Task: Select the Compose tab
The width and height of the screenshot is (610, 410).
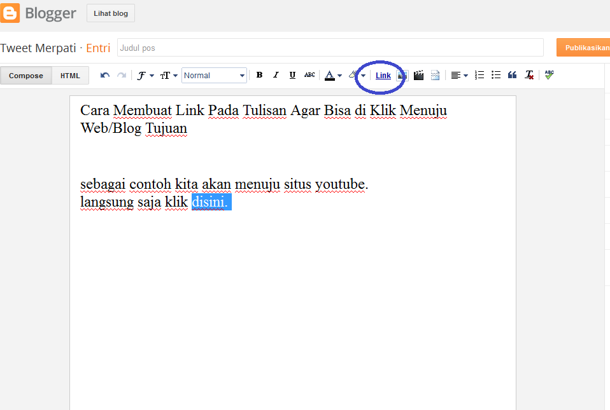Action: pos(26,75)
